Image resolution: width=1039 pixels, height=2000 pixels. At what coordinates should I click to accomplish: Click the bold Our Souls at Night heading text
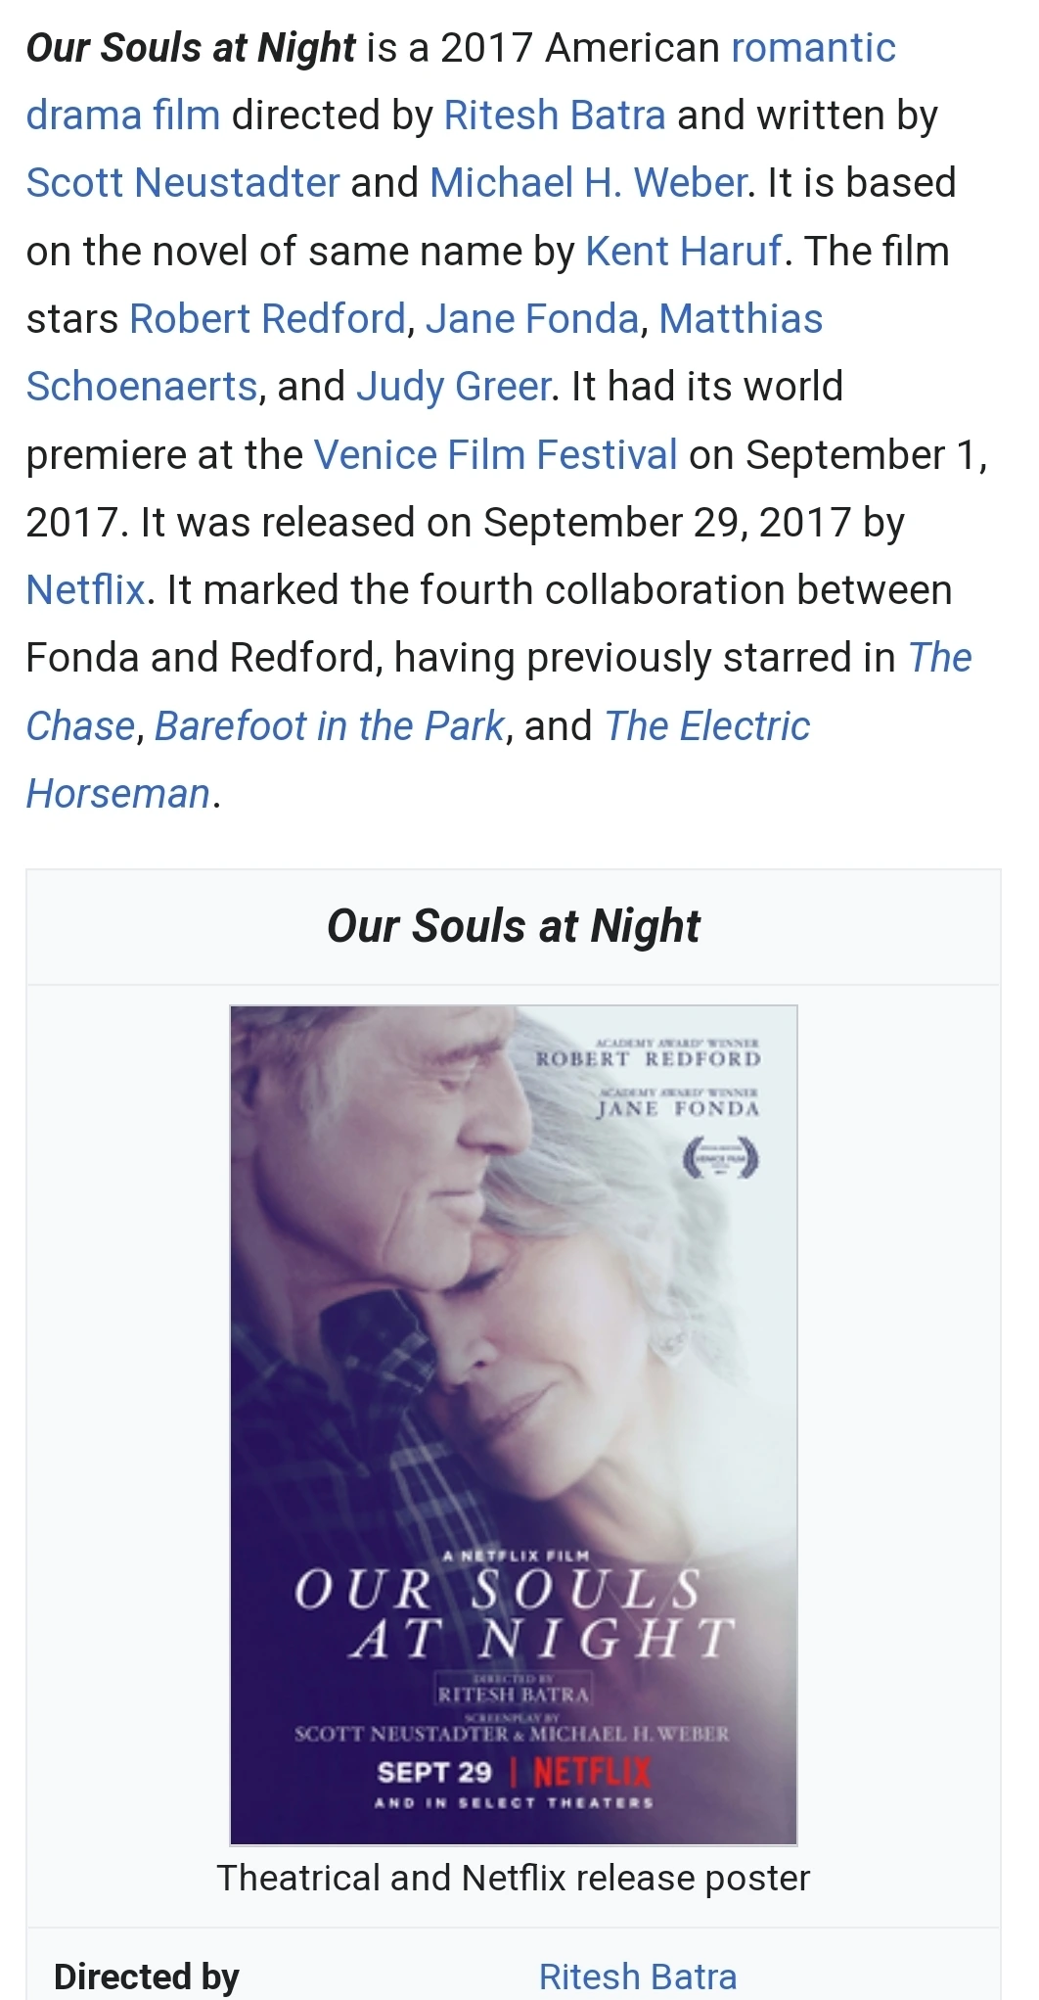click(x=191, y=48)
